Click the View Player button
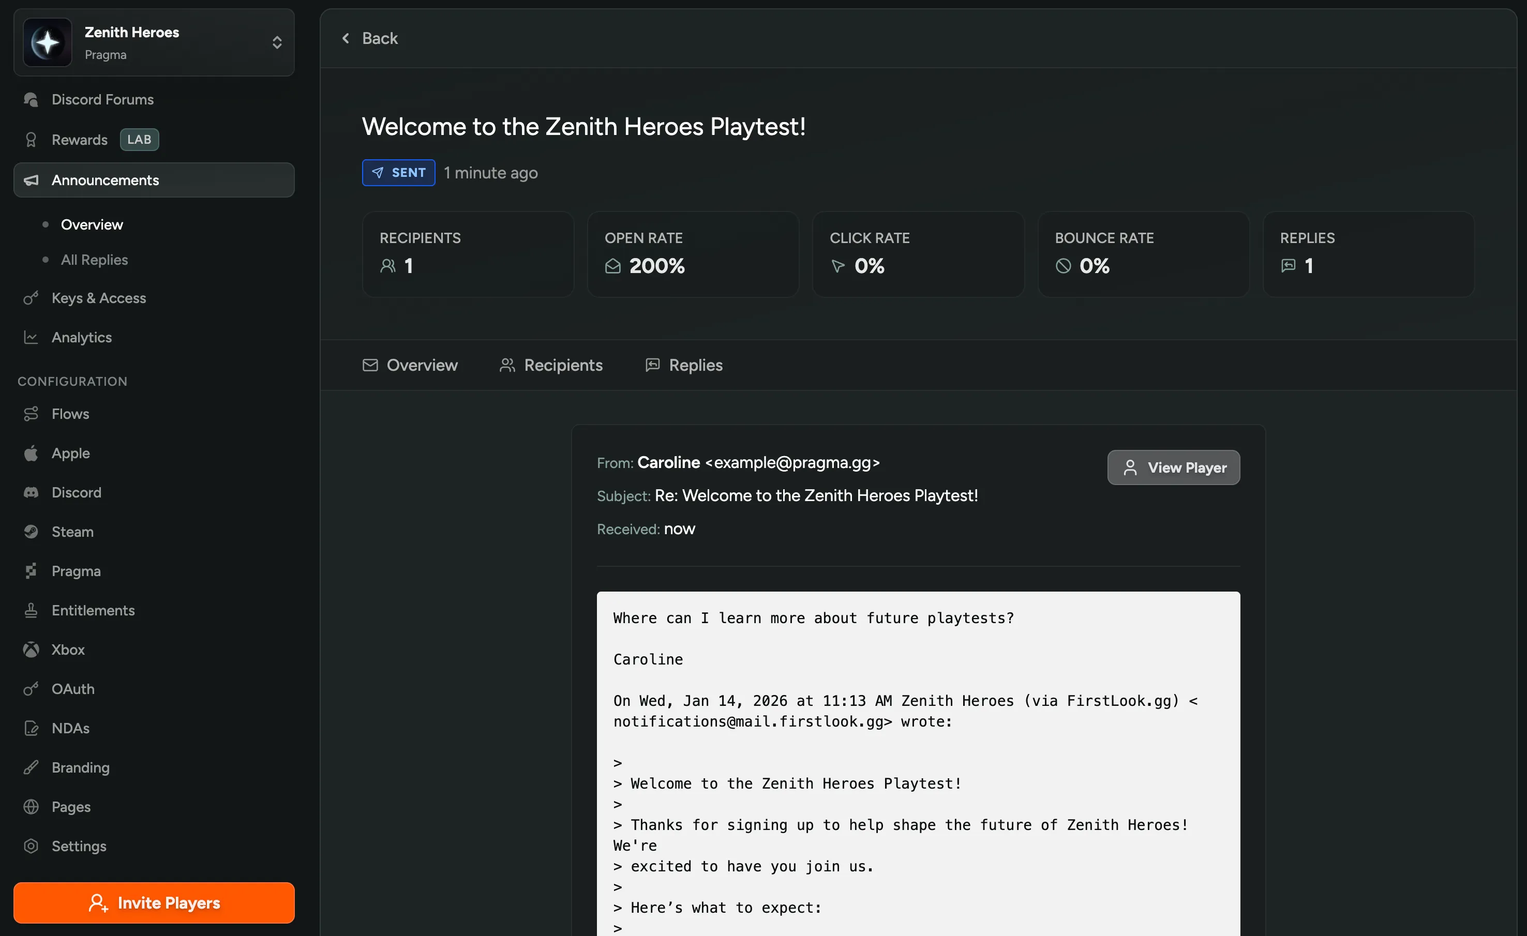Image resolution: width=1527 pixels, height=936 pixels. (1173, 467)
